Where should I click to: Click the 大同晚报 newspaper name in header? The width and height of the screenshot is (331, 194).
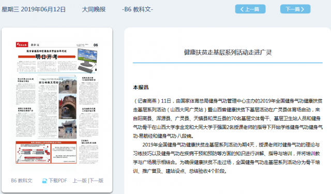coord(94,9)
